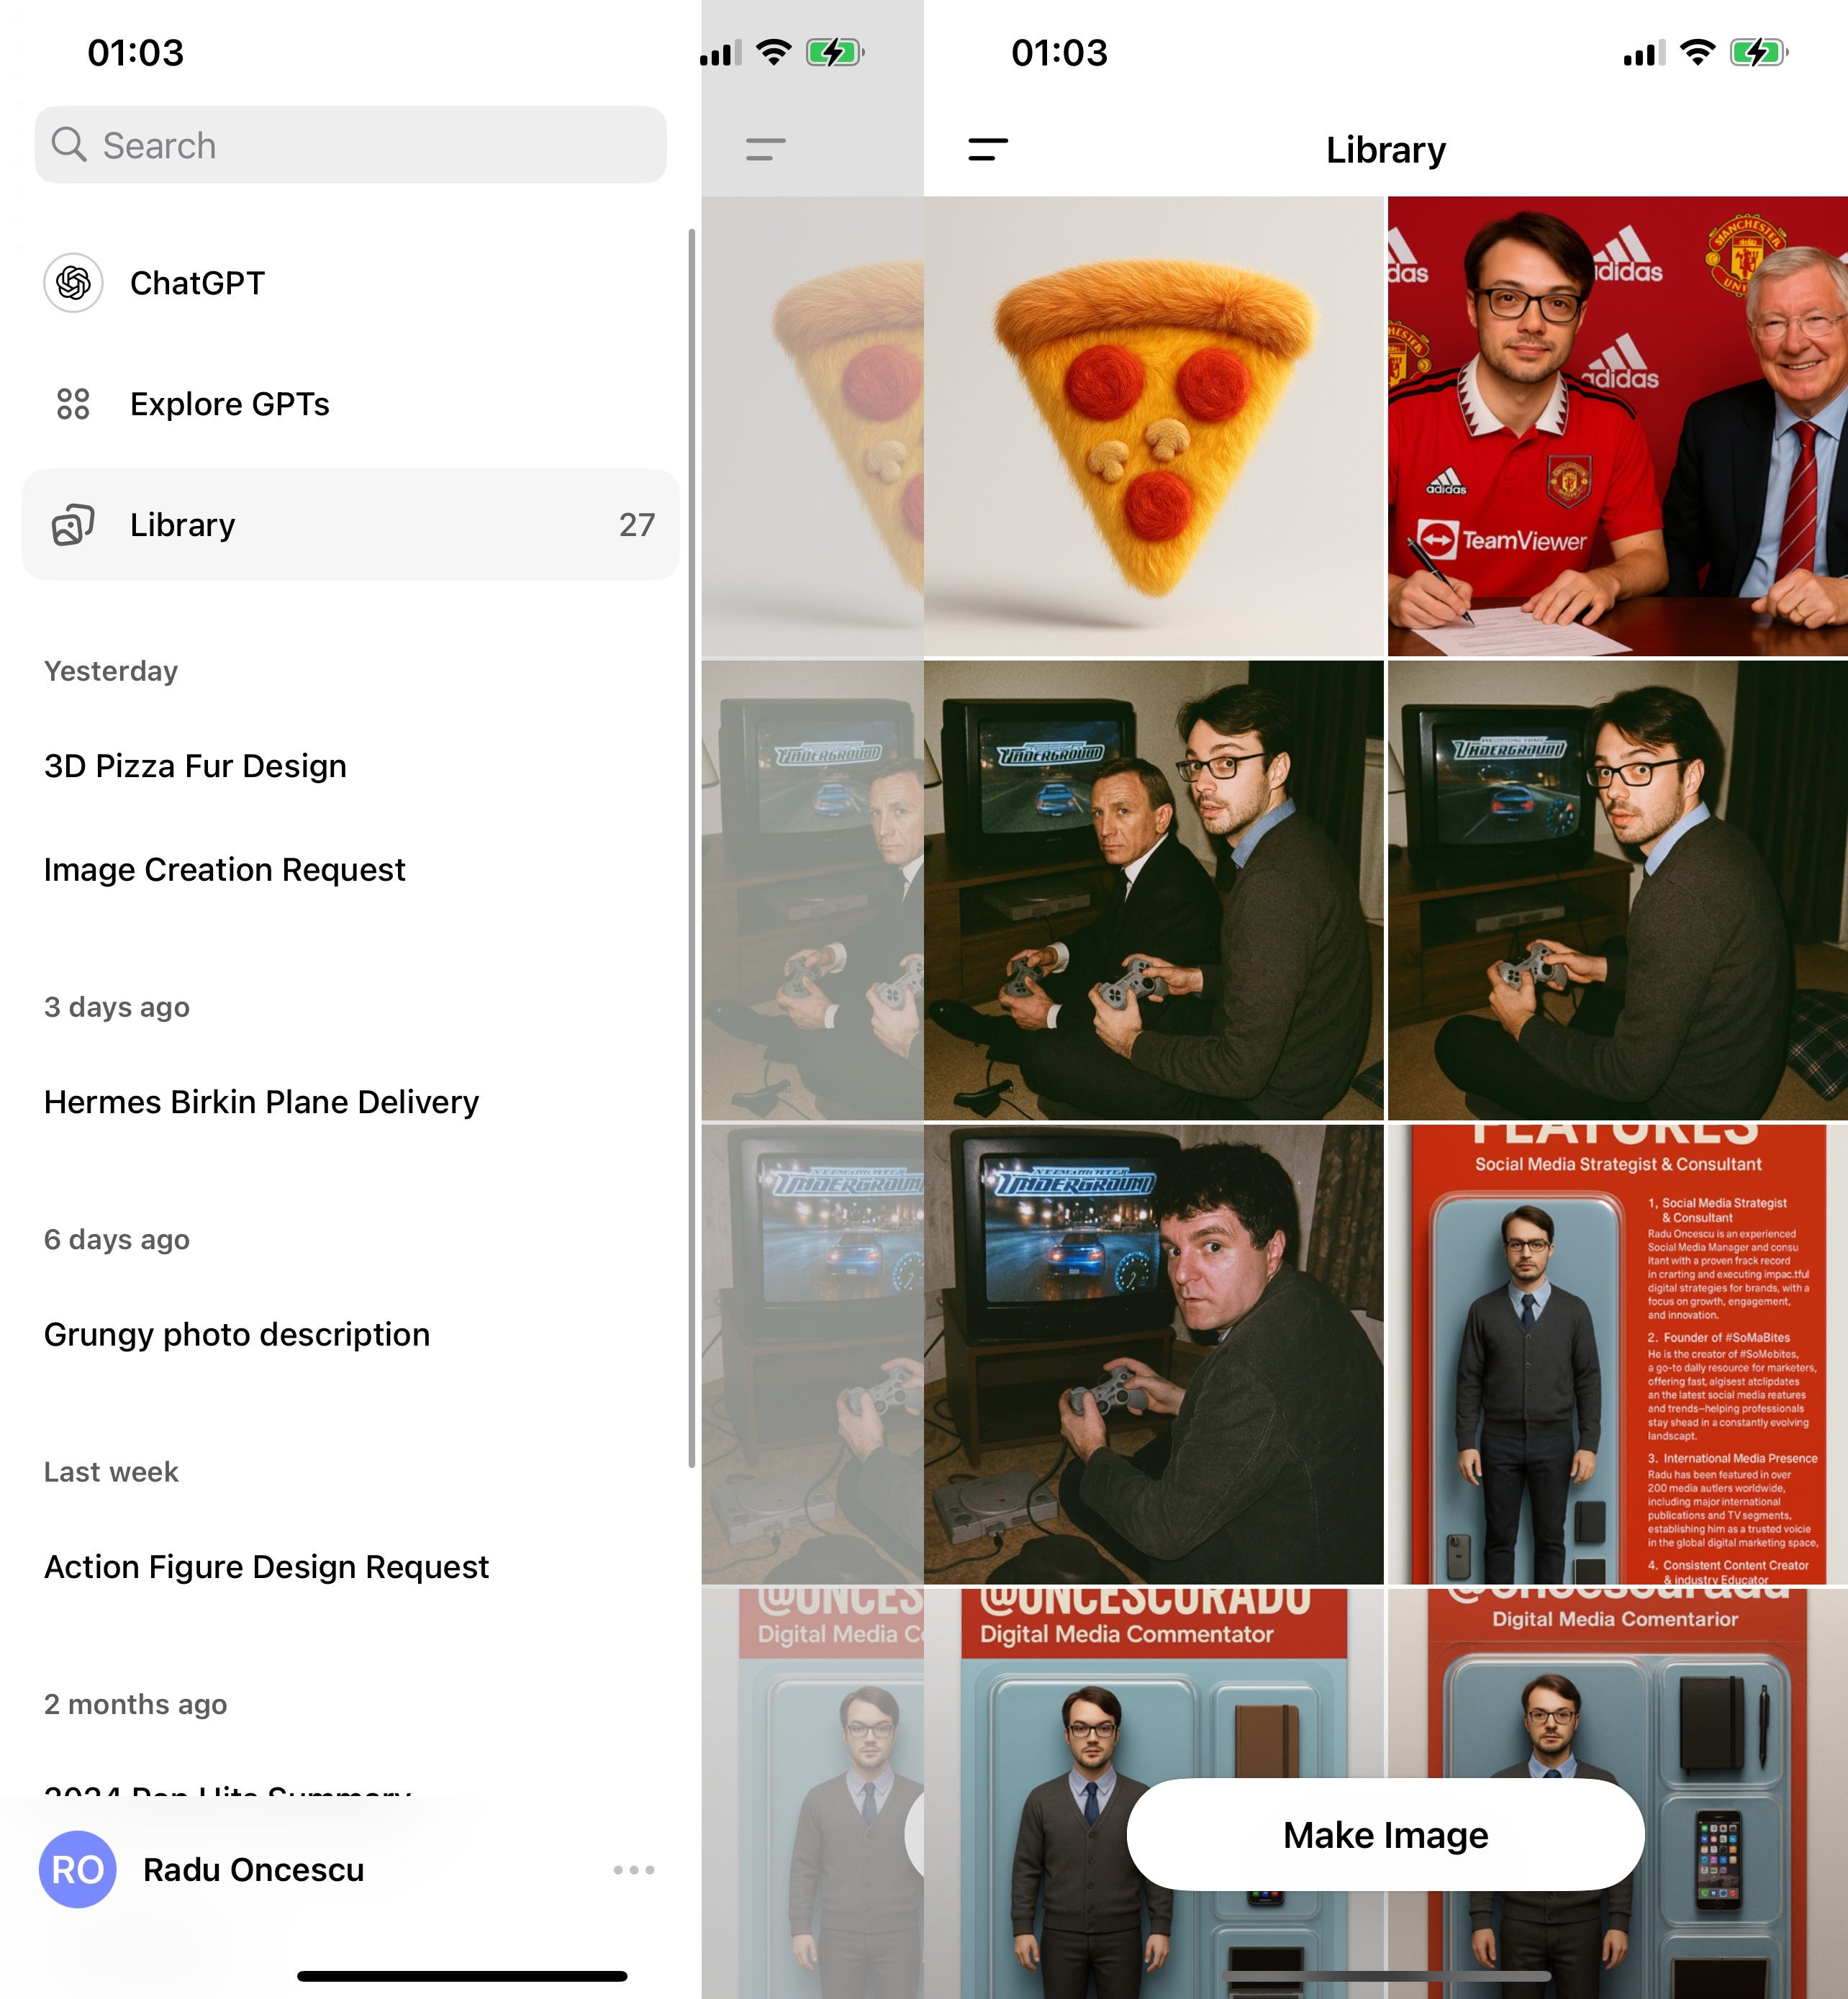Tap the left screen 01:03 clock
Screen dimensions: 1848x1999
coord(136,53)
